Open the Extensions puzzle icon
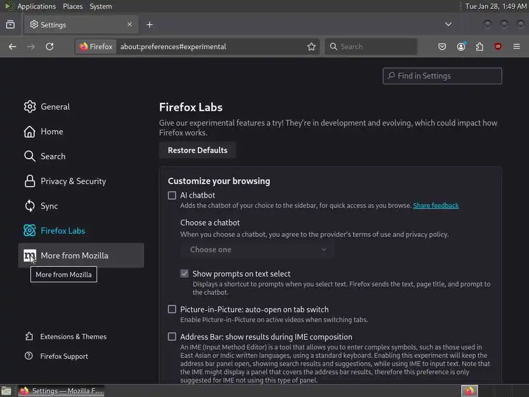 [x=479, y=47]
